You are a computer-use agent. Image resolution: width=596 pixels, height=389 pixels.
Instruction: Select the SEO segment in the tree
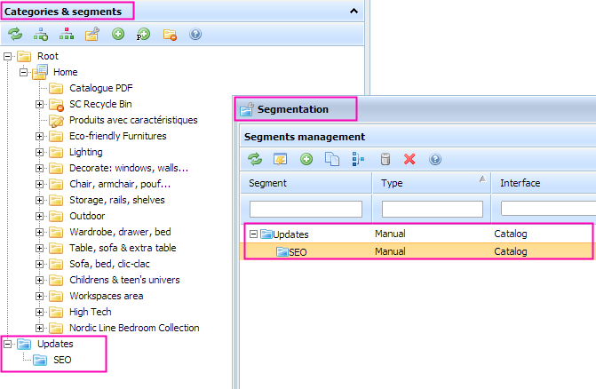coord(62,360)
